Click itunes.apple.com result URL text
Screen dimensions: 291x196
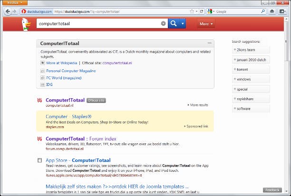[x=94, y=175]
